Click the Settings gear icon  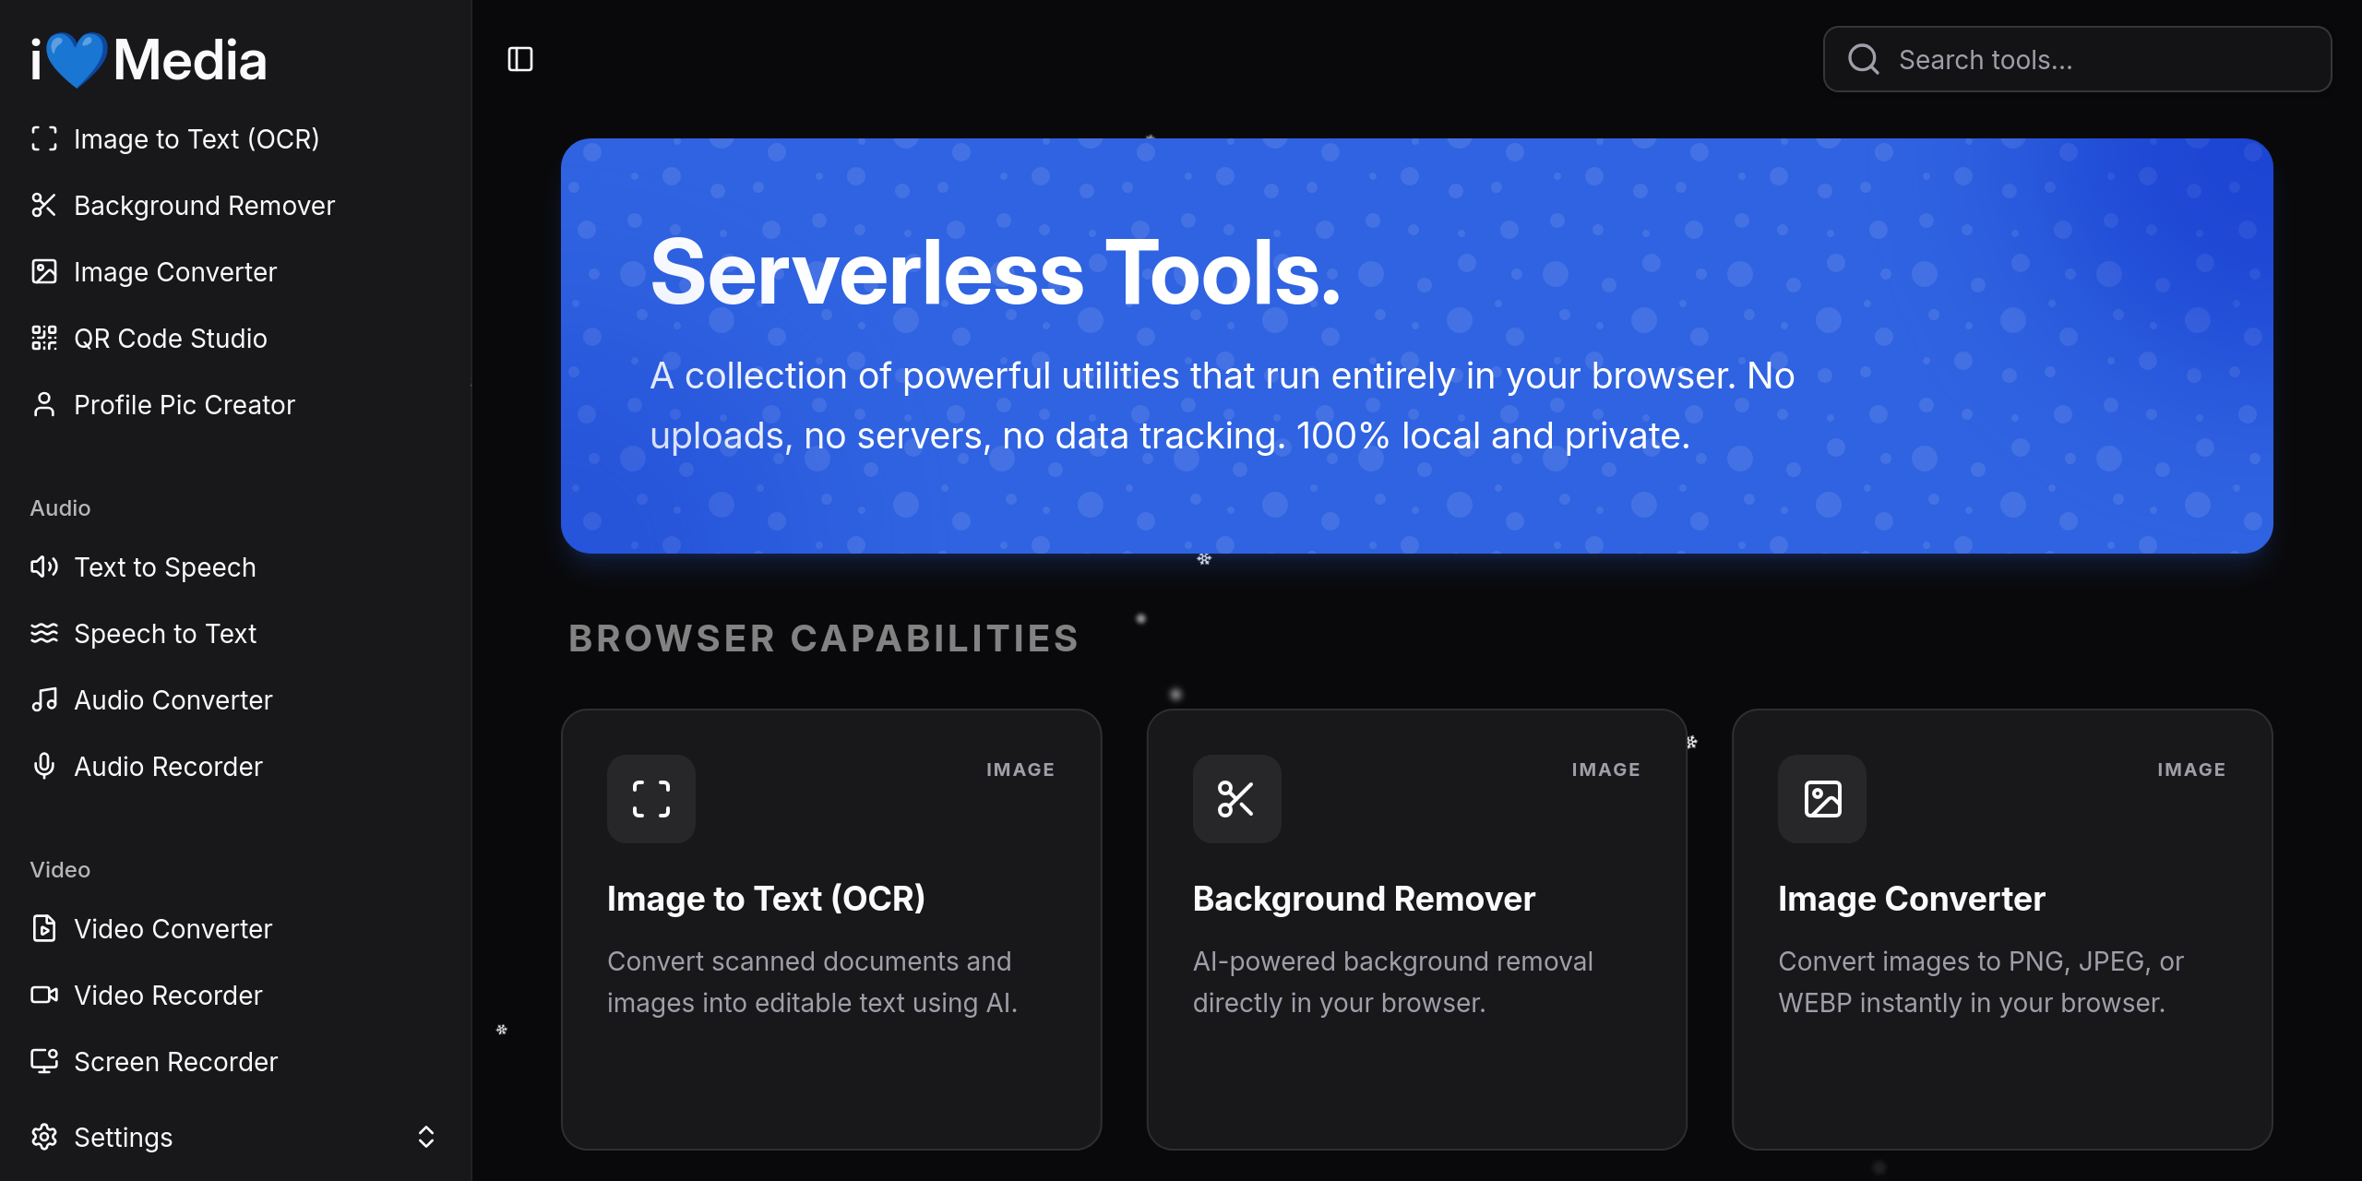[43, 1137]
